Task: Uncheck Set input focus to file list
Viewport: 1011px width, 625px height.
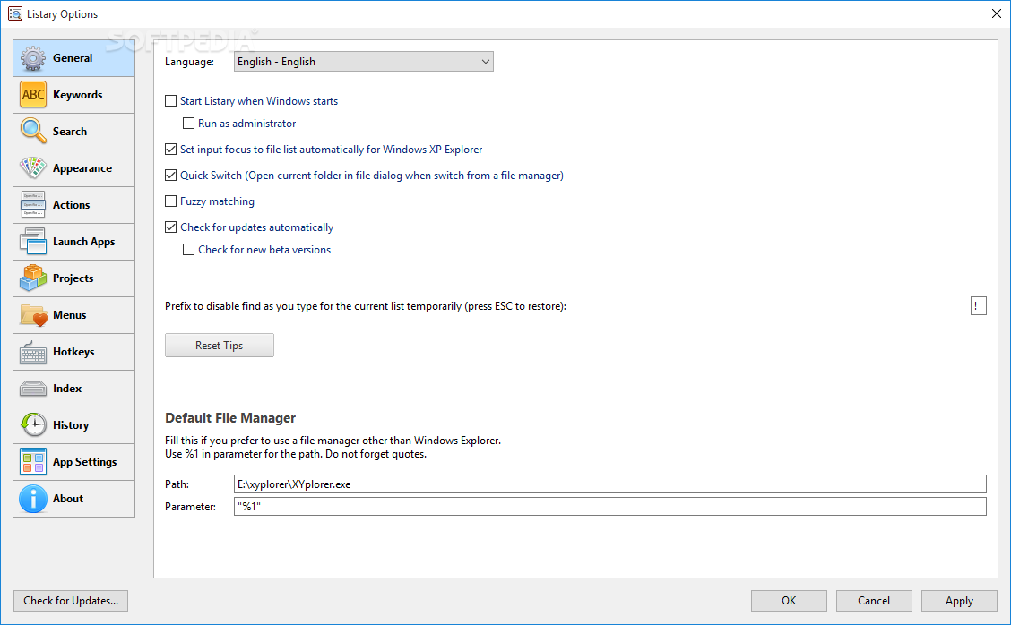Action: 171,150
